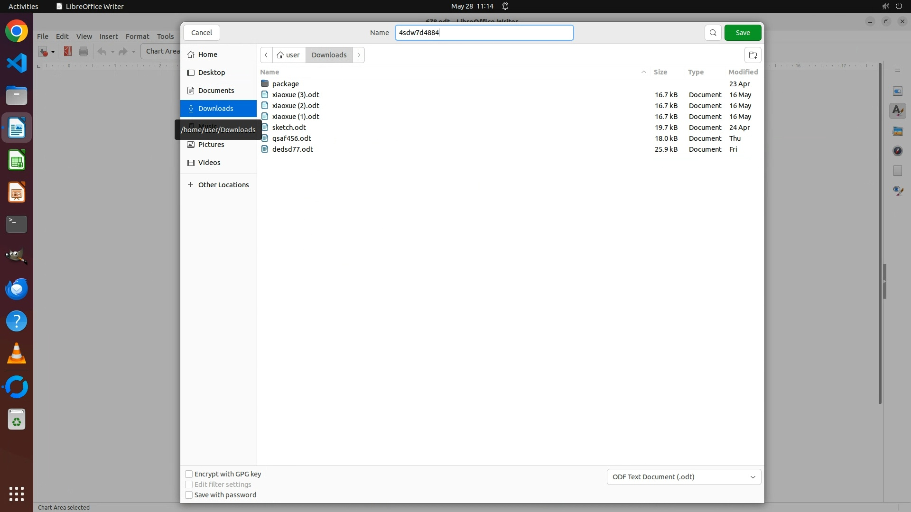Image resolution: width=911 pixels, height=512 pixels.
Task: Check the Edit filter settings option
Action: [x=189, y=485]
